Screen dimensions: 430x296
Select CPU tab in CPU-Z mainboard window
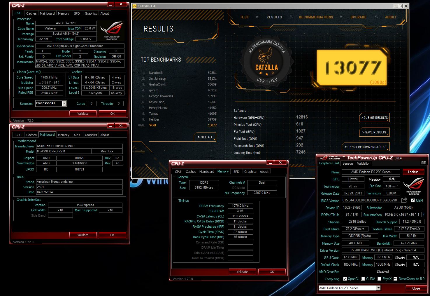tap(18, 135)
